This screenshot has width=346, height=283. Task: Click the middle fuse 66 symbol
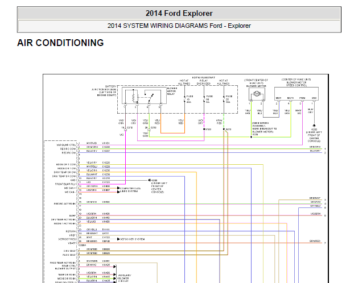coord(204,99)
